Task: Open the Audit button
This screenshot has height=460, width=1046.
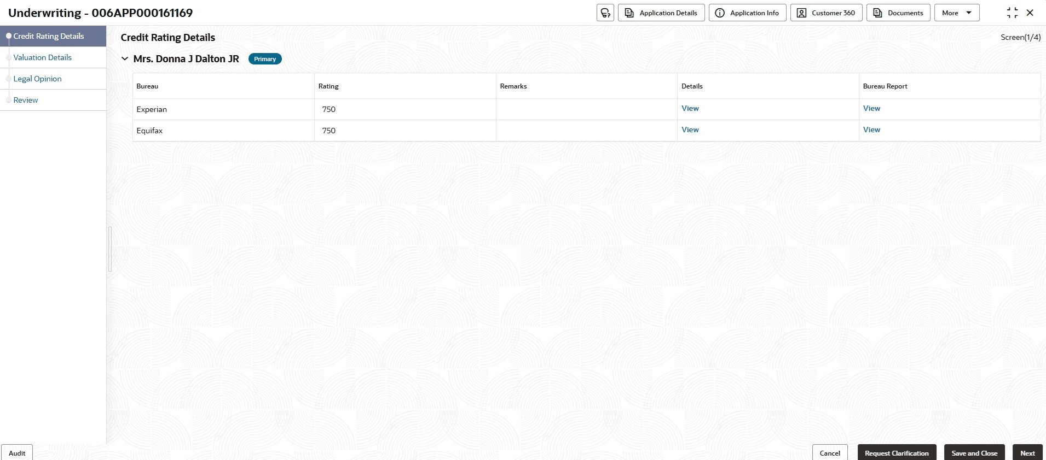Action: [17, 453]
